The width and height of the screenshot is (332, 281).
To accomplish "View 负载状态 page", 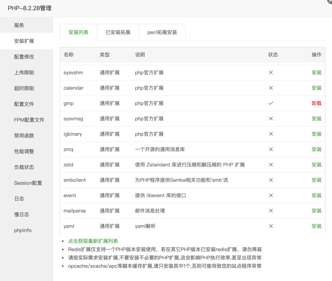I will coord(24,167).
